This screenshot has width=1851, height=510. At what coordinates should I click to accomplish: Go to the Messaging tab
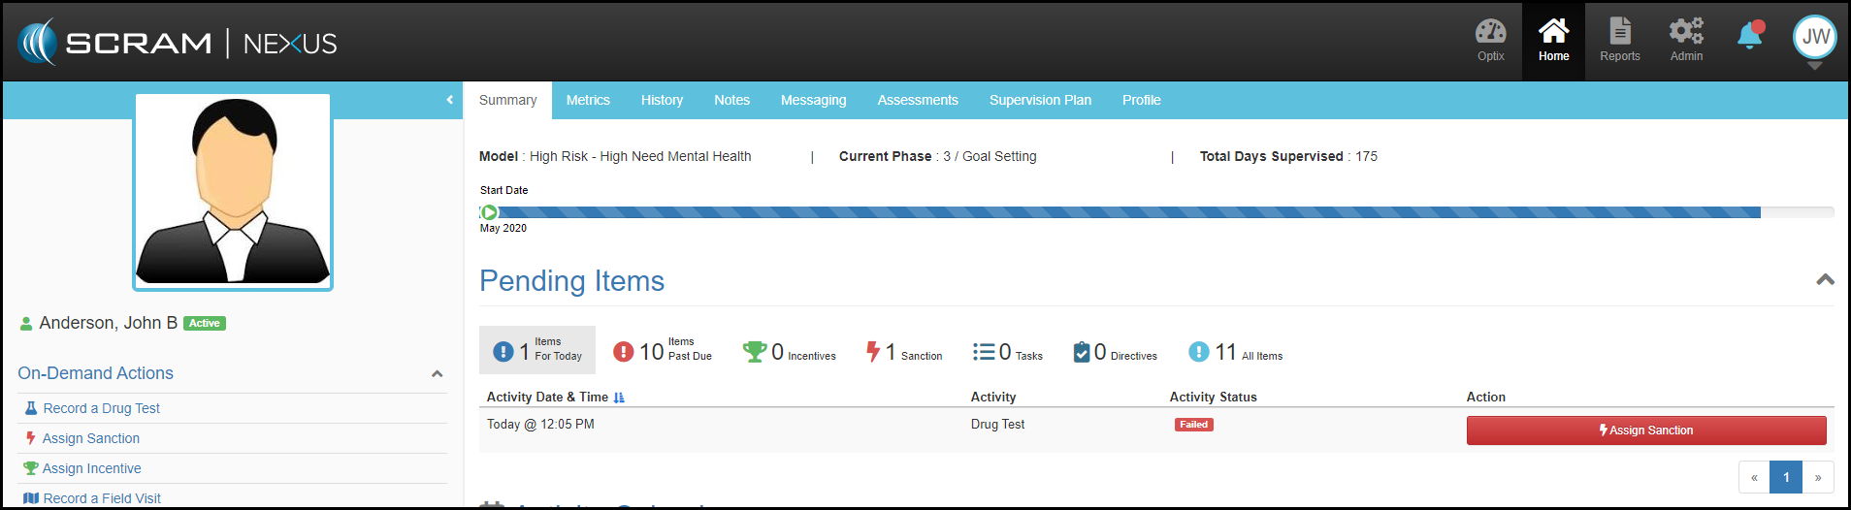click(x=813, y=100)
